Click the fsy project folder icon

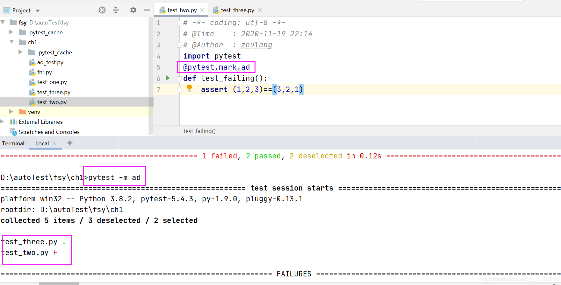point(13,22)
